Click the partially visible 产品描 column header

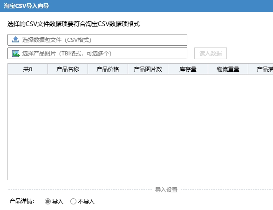click(x=260, y=69)
